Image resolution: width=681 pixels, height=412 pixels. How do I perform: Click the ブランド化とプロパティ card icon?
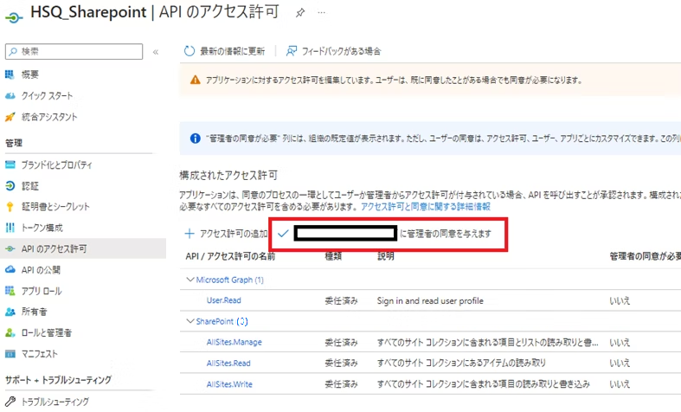point(10,164)
